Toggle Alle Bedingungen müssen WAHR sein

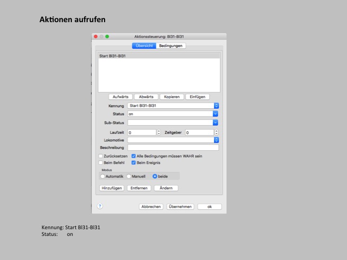click(134, 156)
